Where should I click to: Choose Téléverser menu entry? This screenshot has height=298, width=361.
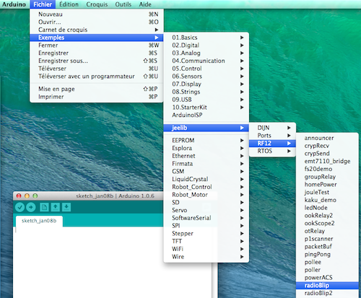pos(97,69)
